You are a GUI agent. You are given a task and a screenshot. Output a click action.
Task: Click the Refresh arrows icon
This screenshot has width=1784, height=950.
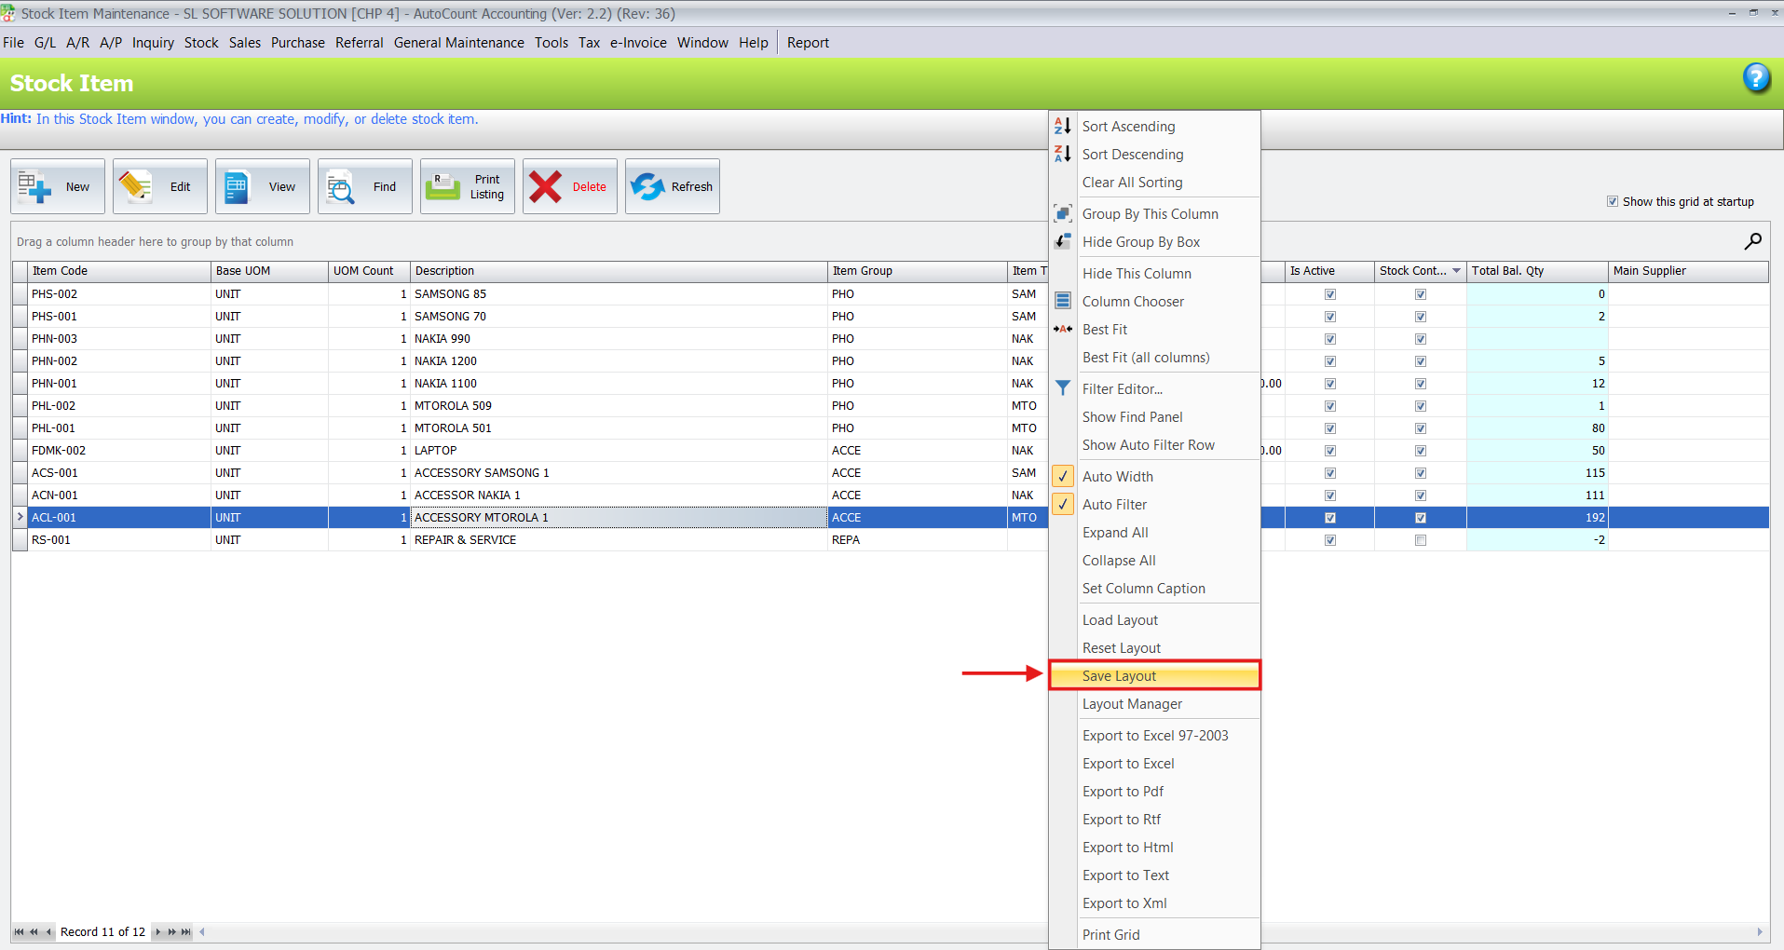pyautogui.click(x=647, y=187)
